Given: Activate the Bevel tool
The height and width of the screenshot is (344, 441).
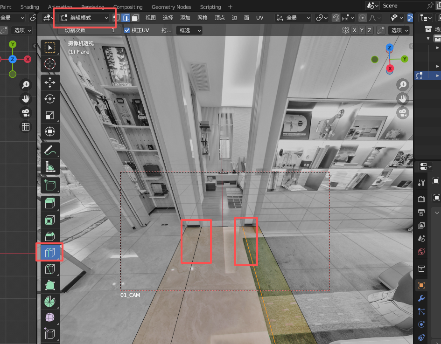Looking at the screenshot, I should pyautogui.click(x=49, y=236).
